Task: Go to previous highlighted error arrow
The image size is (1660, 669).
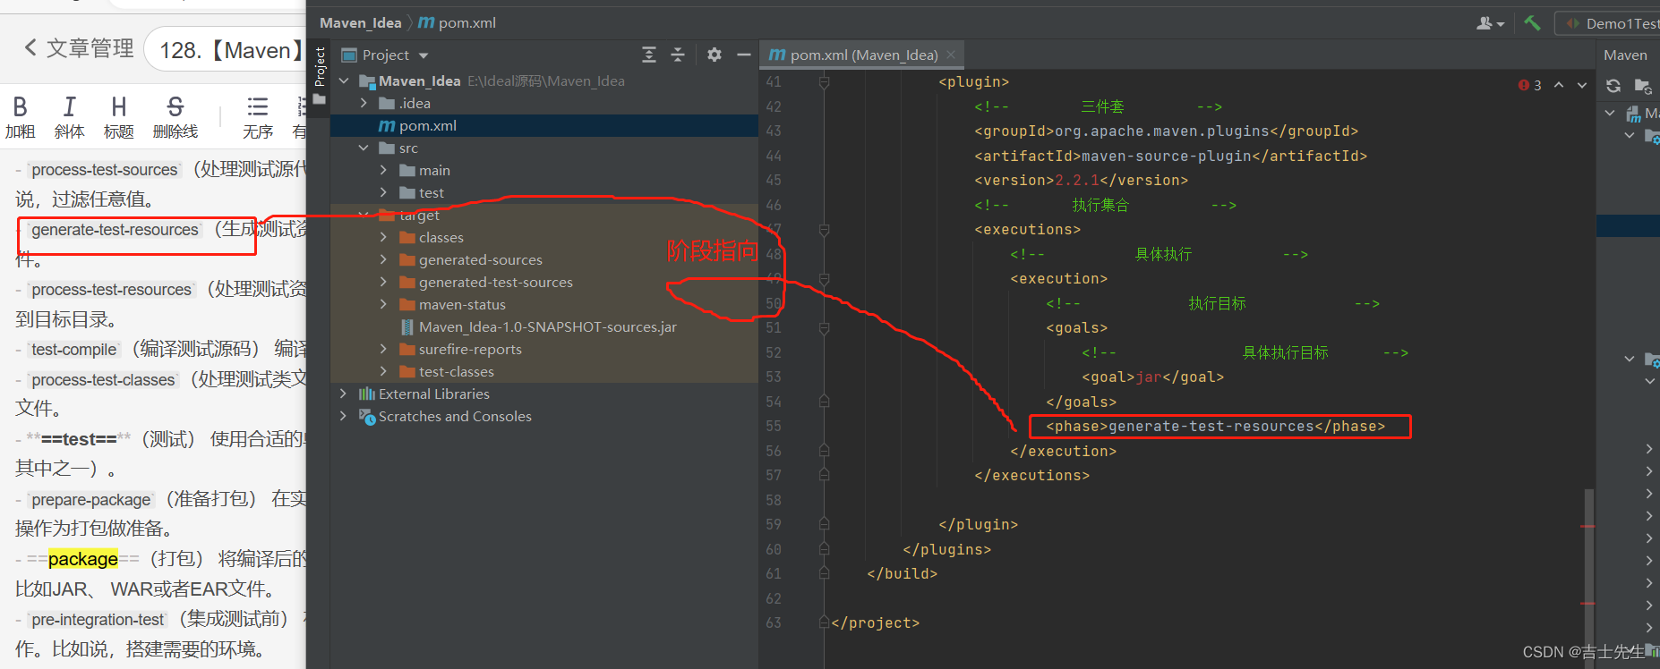Action: pyautogui.click(x=1559, y=86)
